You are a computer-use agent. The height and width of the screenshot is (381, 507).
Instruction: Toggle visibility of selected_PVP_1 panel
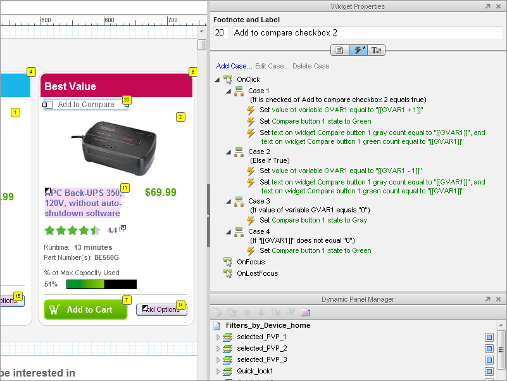coord(489,337)
